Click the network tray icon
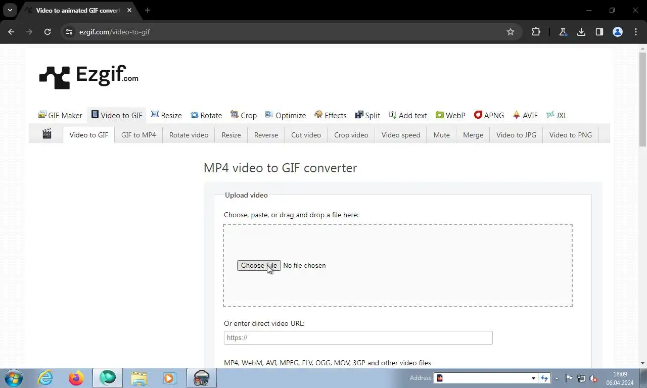647x388 pixels. point(581,378)
